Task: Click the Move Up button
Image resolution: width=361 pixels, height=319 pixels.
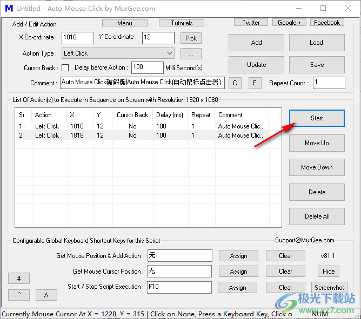Action: pos(317,143)
